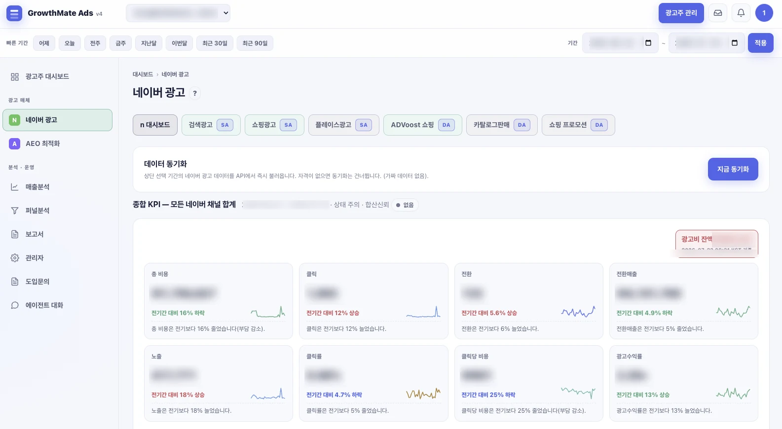Click the 에이전트 대화 chat bubble icon

click(x=15, y=306)
